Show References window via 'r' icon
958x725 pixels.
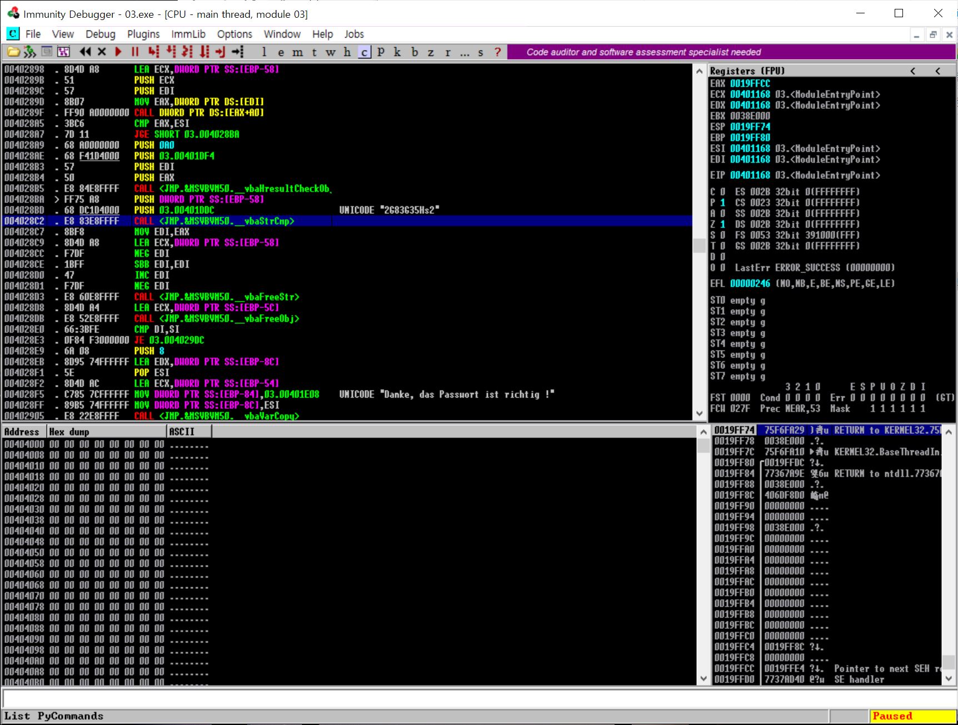pos(448,52)
